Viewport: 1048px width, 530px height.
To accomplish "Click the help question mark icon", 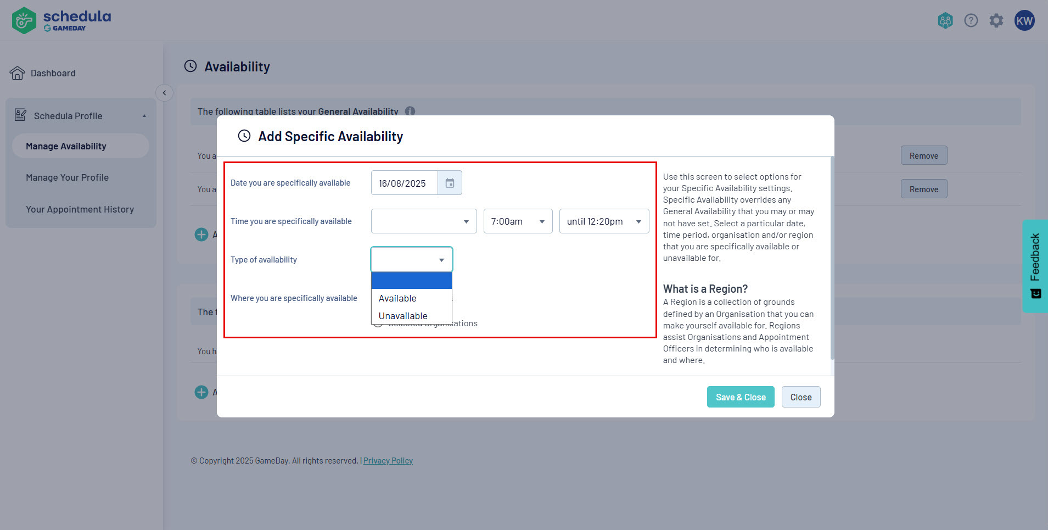I will 971,21.
